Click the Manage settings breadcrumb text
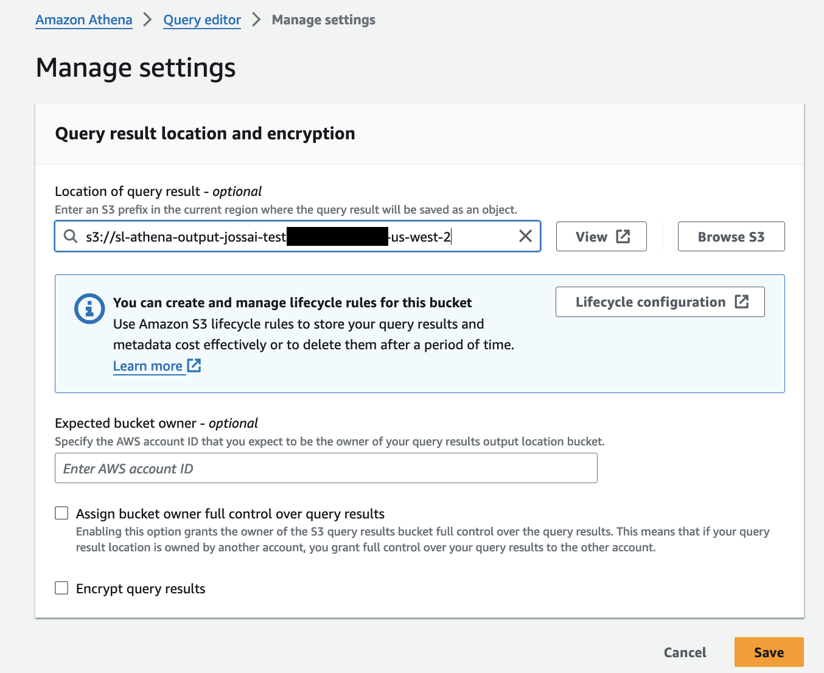The height and width of the screenshot is (673, 824). [x=324, y=20]
